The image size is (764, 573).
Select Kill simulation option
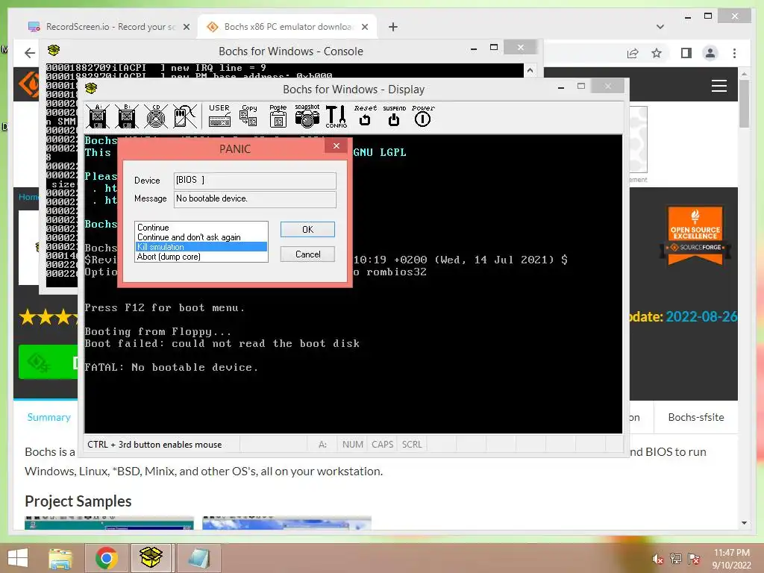(x=201, y=247)
